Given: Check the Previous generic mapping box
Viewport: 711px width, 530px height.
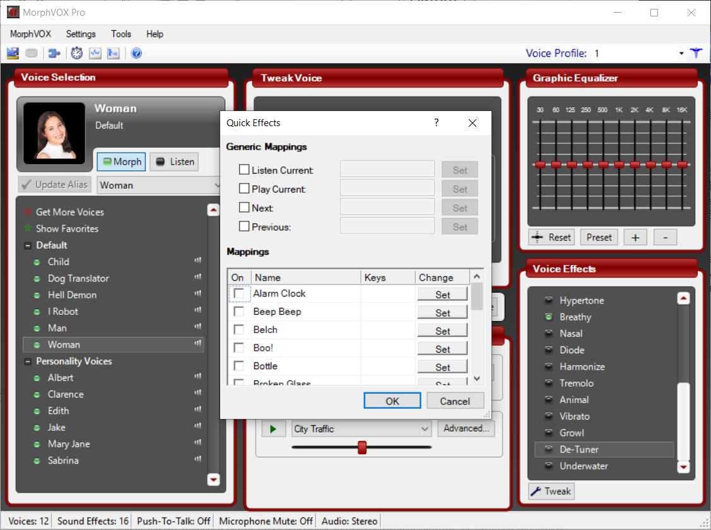Looking at the screenshot, I should (x=244, y=227).
